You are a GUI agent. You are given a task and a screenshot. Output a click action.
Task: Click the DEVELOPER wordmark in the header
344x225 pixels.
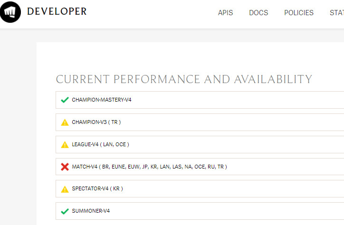(57, 11)
